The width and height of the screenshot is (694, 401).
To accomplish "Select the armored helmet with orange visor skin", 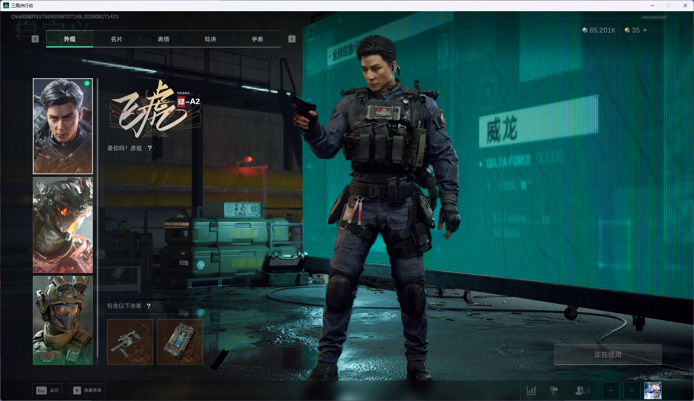I will pos(63,225).
